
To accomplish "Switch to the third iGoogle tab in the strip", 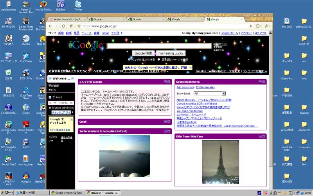I will pyautogui.click(x=185, y=19).
